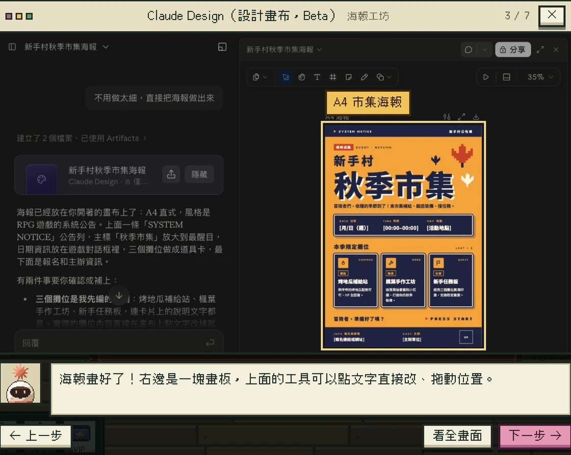Click the 本季限定攤位 heading
Image resolution: width=571 pixels, height=455 pixels.
(x=351, y=247)
